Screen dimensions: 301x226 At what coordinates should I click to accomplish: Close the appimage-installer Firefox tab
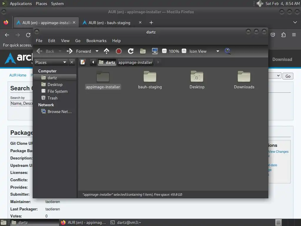click(x=74, y=22)
